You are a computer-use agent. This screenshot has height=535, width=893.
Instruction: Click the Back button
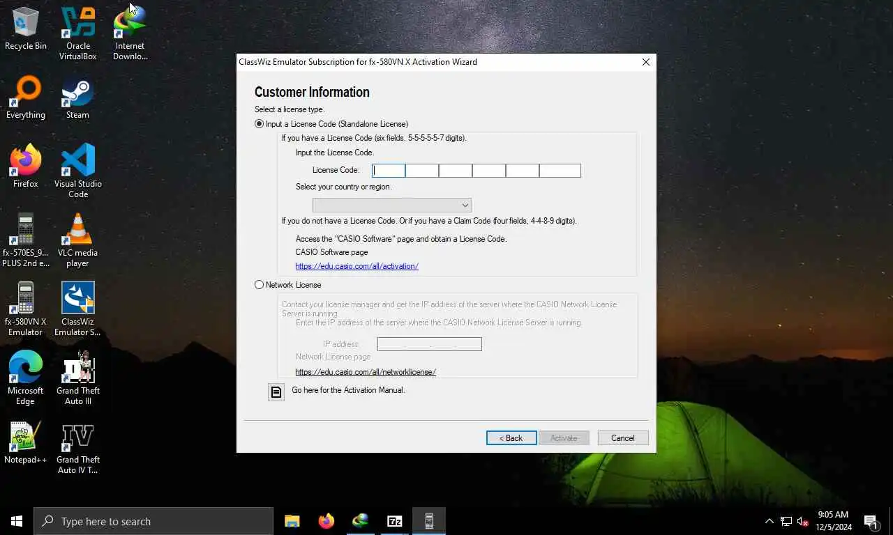511,438
